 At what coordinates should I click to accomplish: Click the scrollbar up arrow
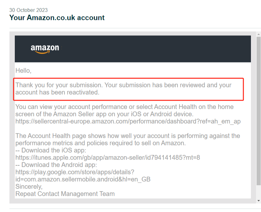pos(258,34)
